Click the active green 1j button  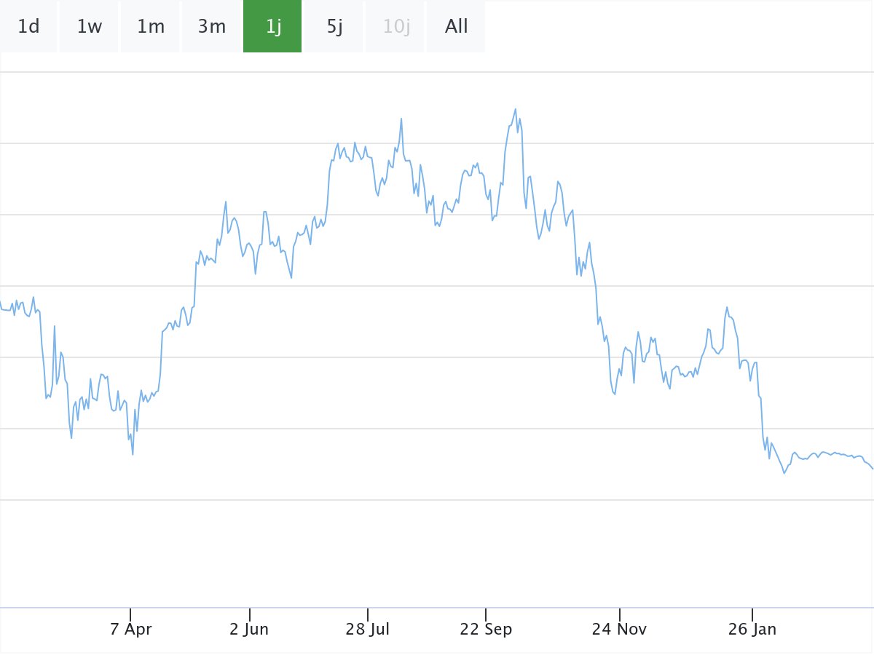click(273, 27)
